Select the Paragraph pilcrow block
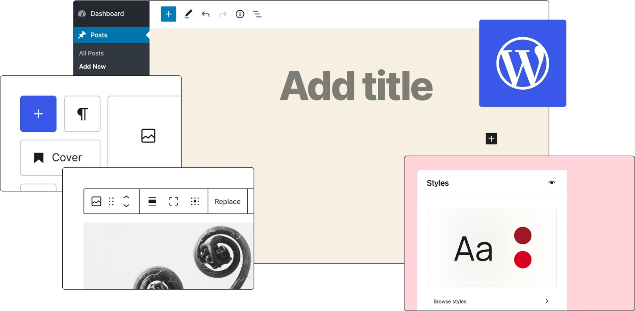The height and width of the screenshot is (311, 635). (82, 114)
